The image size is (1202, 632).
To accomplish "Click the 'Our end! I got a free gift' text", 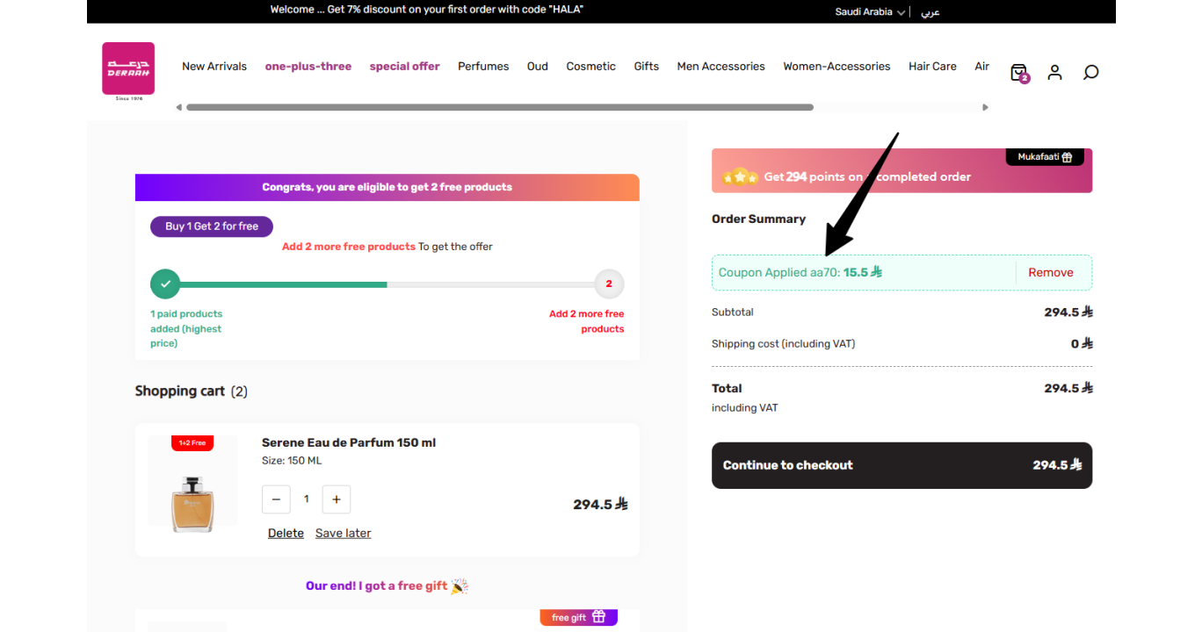I will tap(377, 585).
